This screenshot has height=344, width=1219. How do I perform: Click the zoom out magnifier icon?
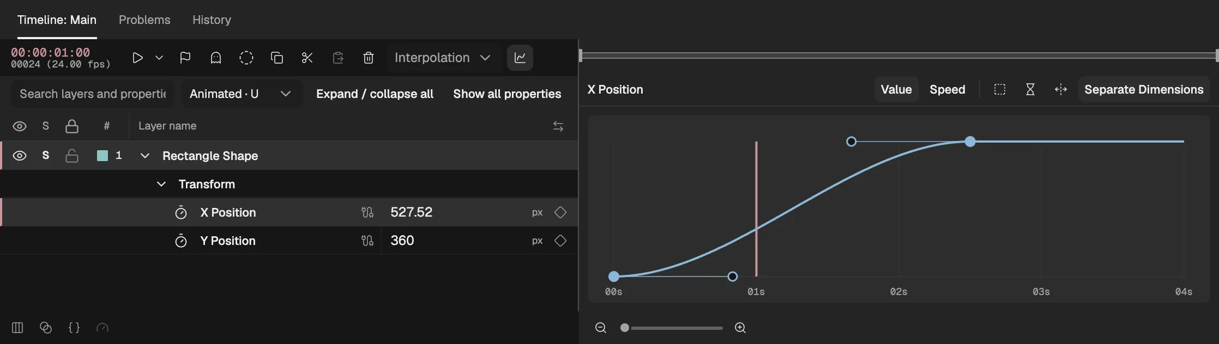tap(601, 328)
